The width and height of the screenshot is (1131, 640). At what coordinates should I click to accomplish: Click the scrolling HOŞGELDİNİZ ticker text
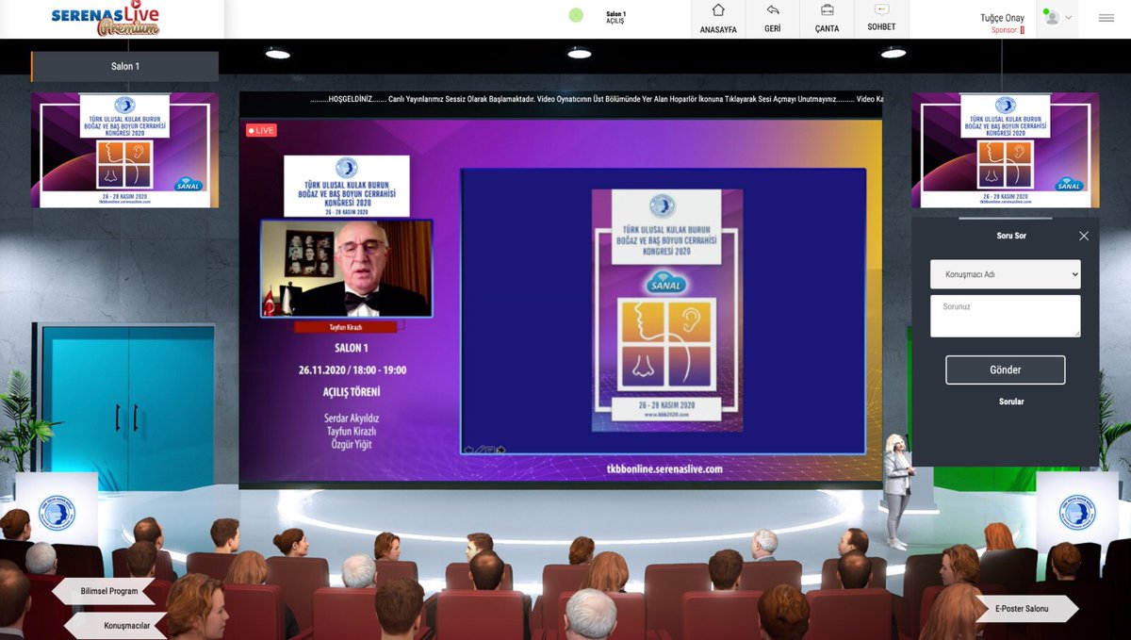(598, 99)
